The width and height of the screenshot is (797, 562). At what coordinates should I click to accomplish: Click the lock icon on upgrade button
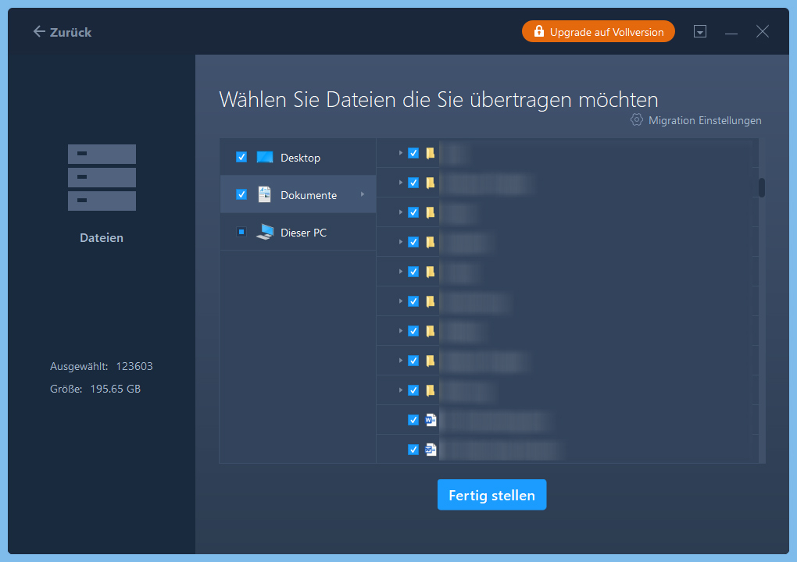pyautogui.click(x=538, y=32)
